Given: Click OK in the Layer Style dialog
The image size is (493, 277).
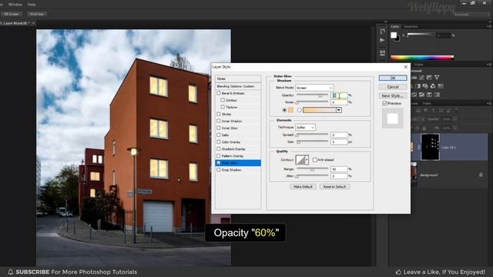Looking at the screenshot, I should (x=393, y=78).
